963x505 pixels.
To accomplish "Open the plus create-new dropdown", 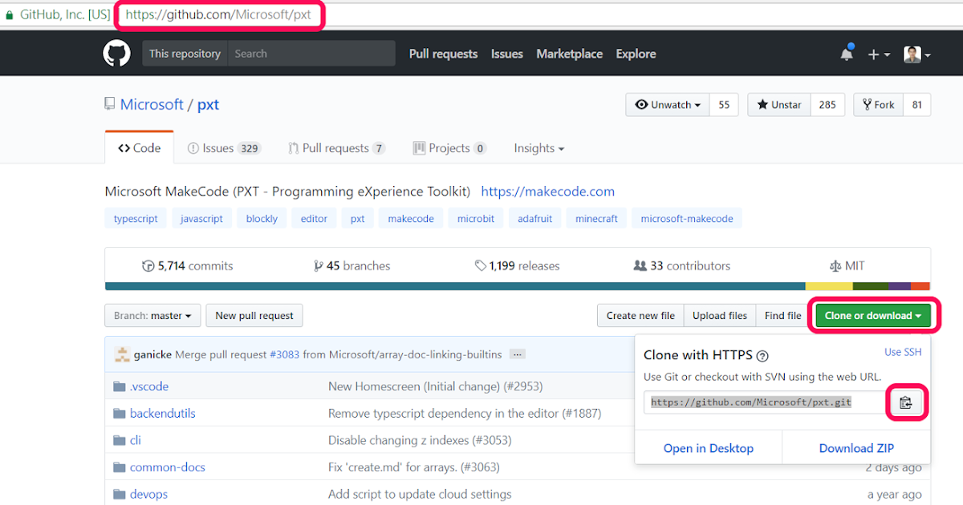I will (x=879, y=55).
